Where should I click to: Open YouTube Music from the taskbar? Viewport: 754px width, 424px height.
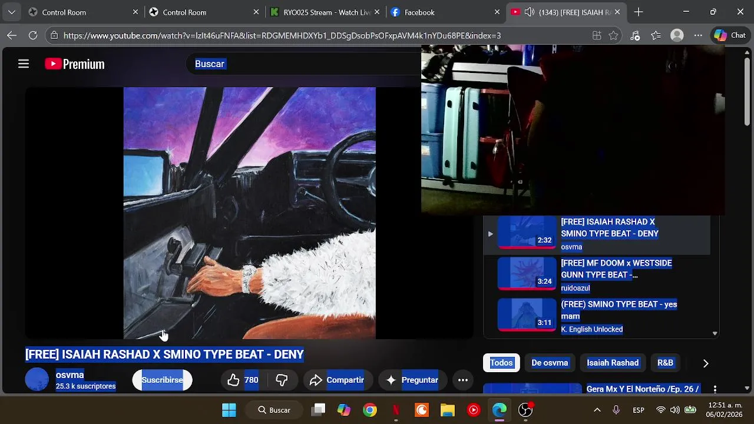474,410
